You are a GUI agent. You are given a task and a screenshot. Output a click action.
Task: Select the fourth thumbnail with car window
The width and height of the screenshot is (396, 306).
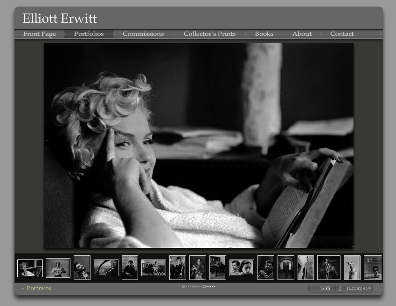(106, 268)
